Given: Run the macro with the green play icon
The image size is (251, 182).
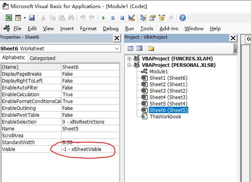Looking at the screenshot, I should click(x=103, y=18).
